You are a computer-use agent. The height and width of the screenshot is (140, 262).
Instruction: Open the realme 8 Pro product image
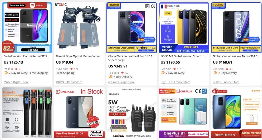pos(132,28)
